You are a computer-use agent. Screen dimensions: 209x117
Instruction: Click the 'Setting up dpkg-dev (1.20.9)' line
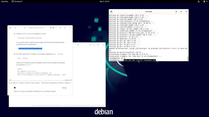pyautogui.click(x=124, y=39)
